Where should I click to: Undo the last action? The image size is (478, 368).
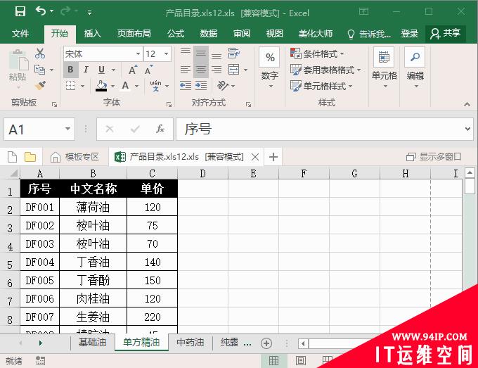tap(41, 11)
